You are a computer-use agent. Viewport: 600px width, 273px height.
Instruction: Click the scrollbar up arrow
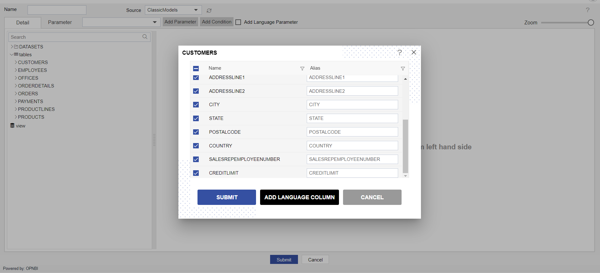pyautogui.click(x=405, y=79)
